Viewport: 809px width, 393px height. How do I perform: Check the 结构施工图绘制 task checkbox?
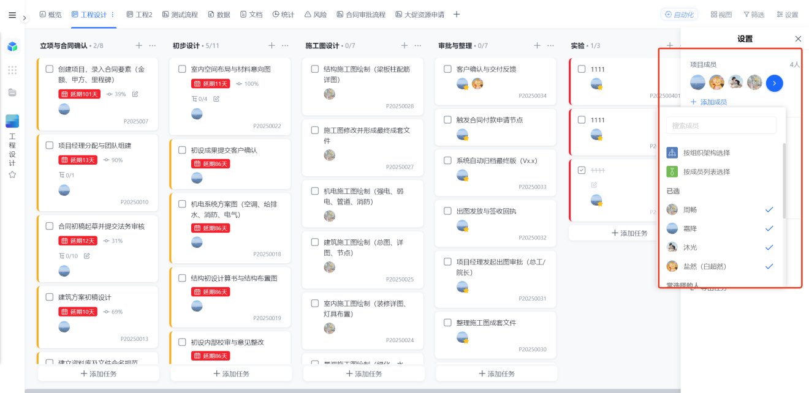coord(315,69)
